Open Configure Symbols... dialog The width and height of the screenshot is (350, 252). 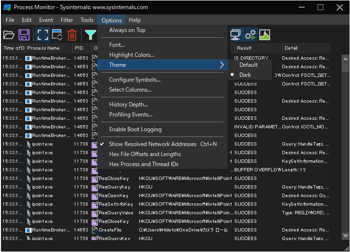coord(162,80)
